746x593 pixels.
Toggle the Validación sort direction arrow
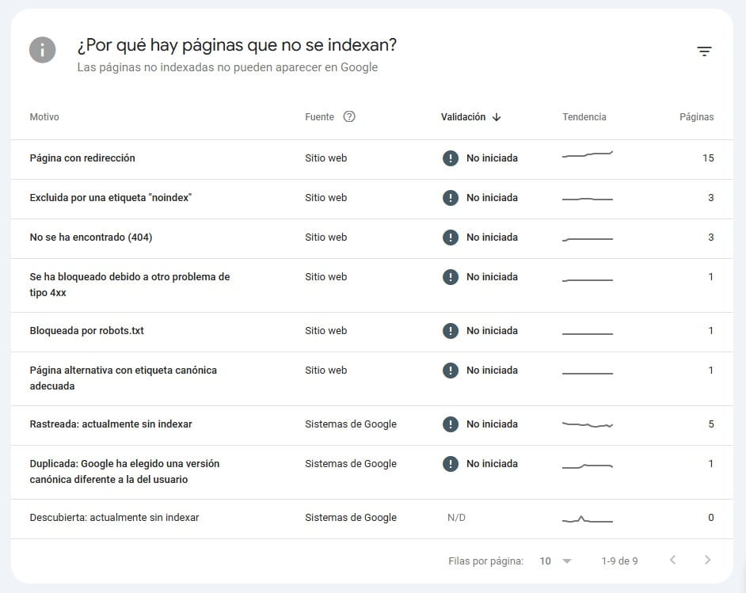coord(497,116)
